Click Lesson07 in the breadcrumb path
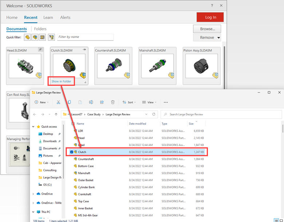The height and width of the screenshot is (222, 284). (x=77, y=114)
